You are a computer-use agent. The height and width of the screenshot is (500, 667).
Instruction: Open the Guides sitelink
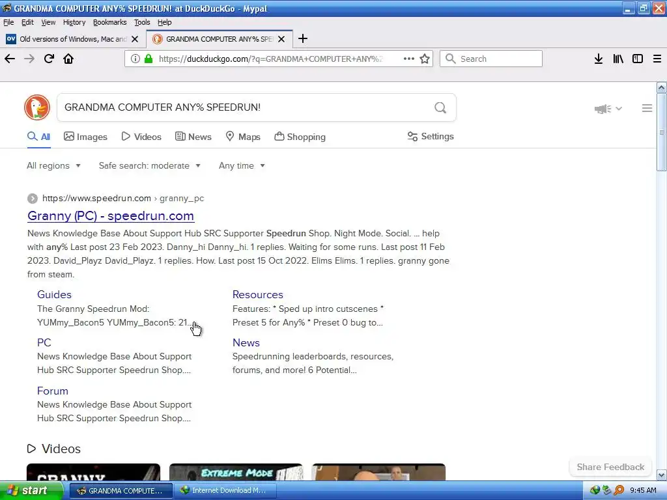(54, 295)
